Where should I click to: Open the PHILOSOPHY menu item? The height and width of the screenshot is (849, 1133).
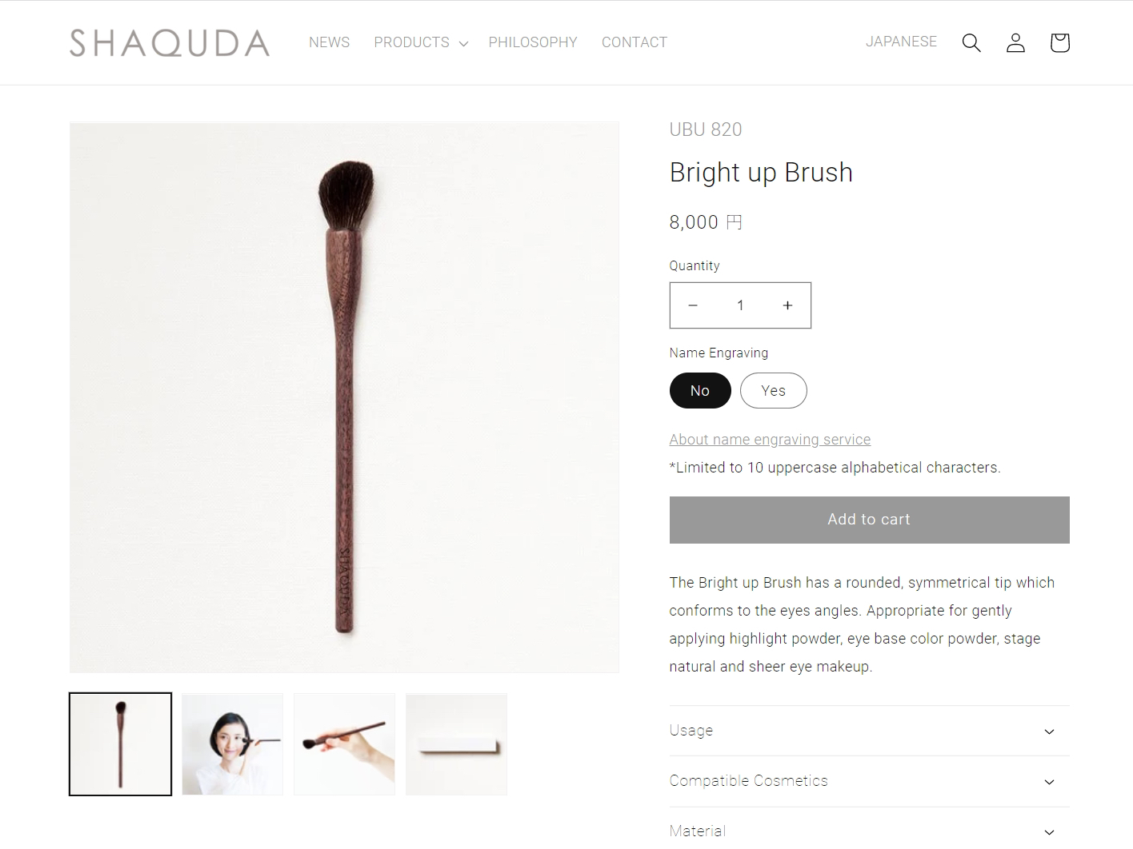click(x=533, y=42)
